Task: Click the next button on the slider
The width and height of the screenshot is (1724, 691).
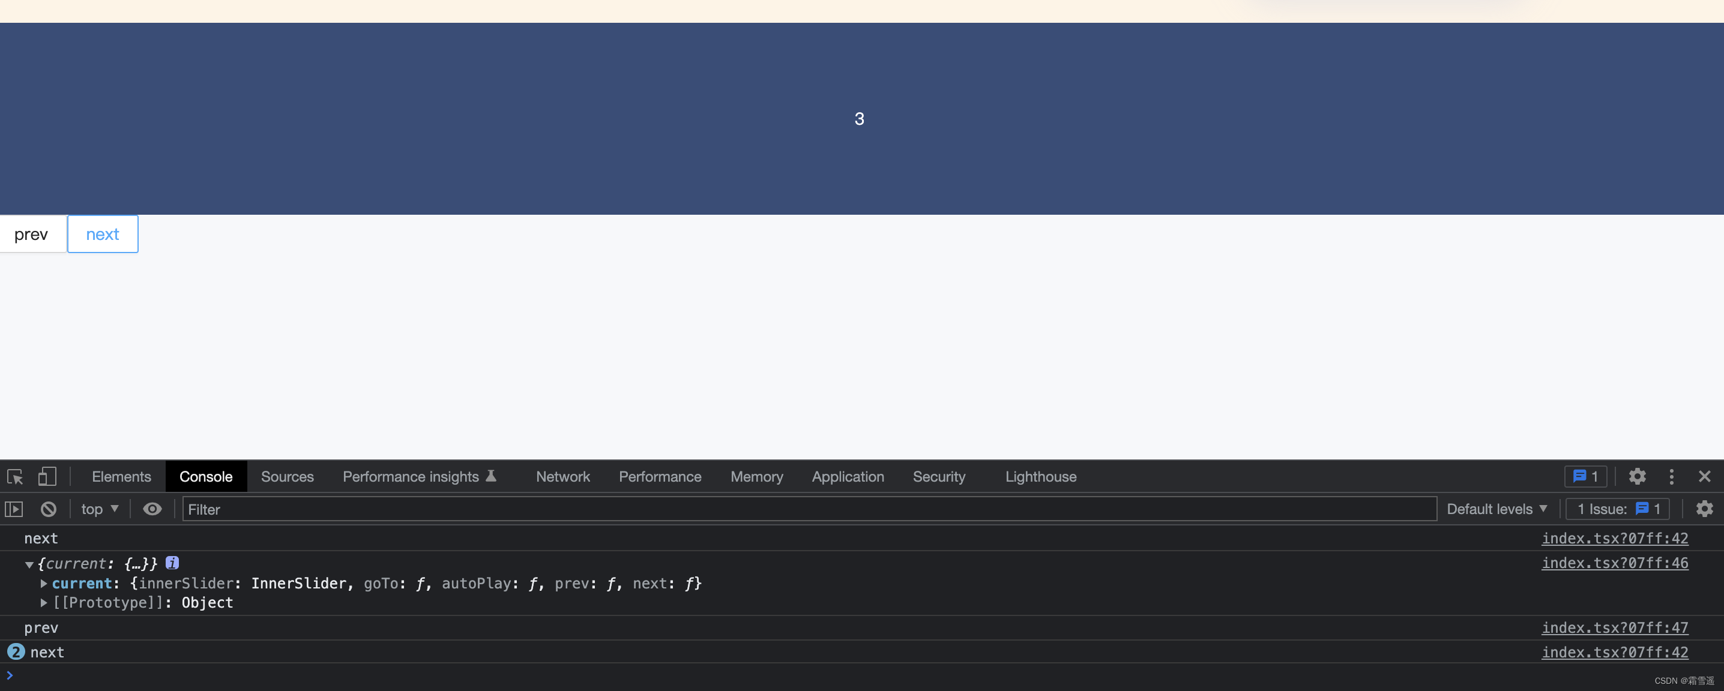Action: (102, 234)
